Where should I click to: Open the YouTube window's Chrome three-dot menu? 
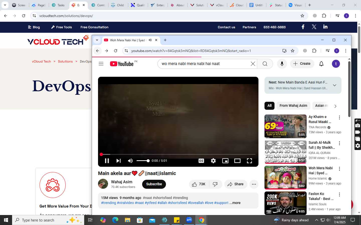coord(346,51)
